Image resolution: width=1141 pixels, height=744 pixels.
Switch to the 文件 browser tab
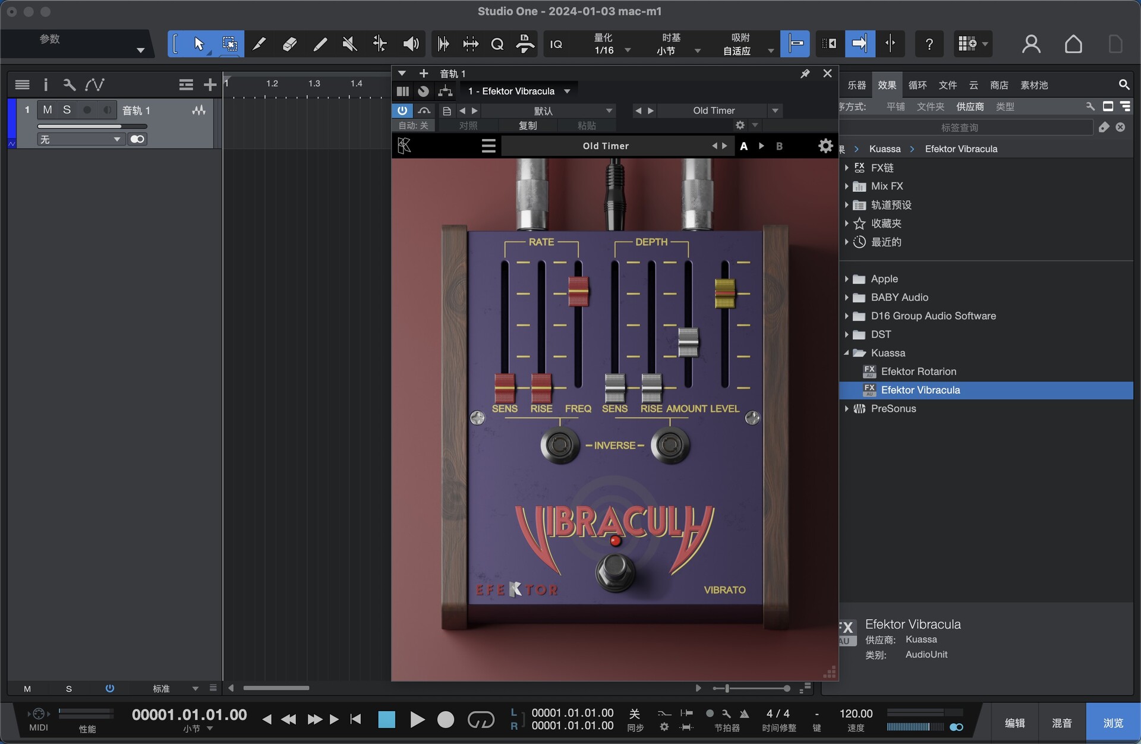click(947, 86)
